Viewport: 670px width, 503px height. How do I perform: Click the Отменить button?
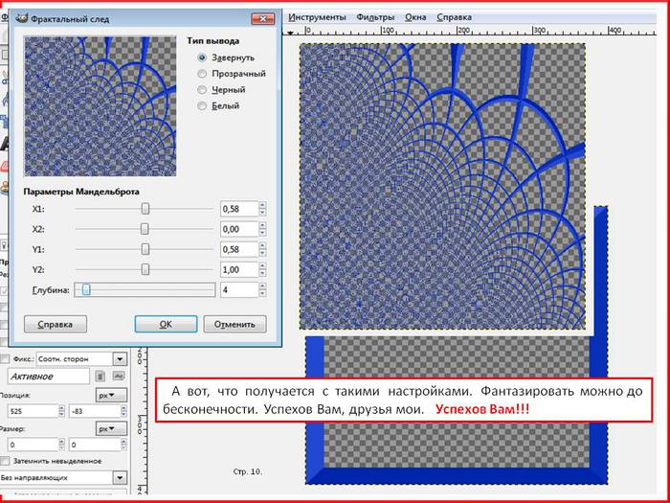(234, 324)
